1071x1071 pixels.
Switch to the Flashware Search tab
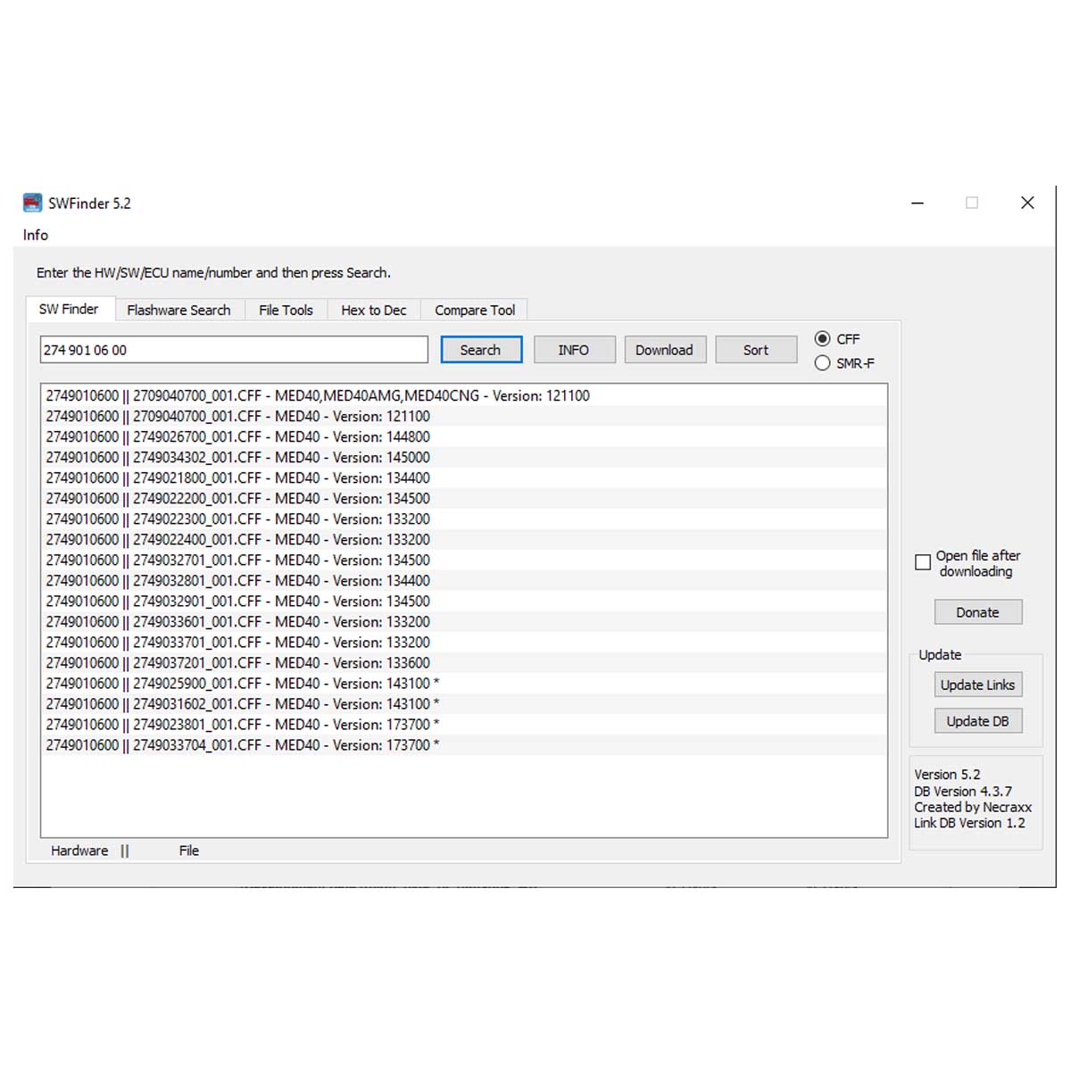[x=178, y=309]
